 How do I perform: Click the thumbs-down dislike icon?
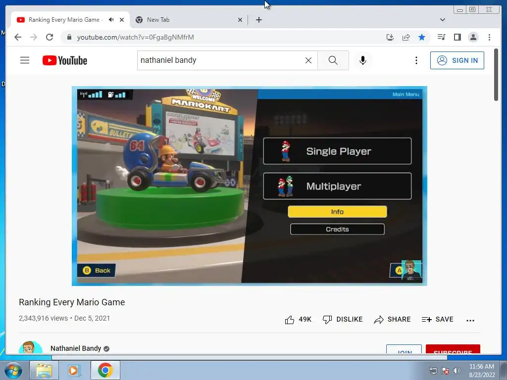(x=327, y=320)
